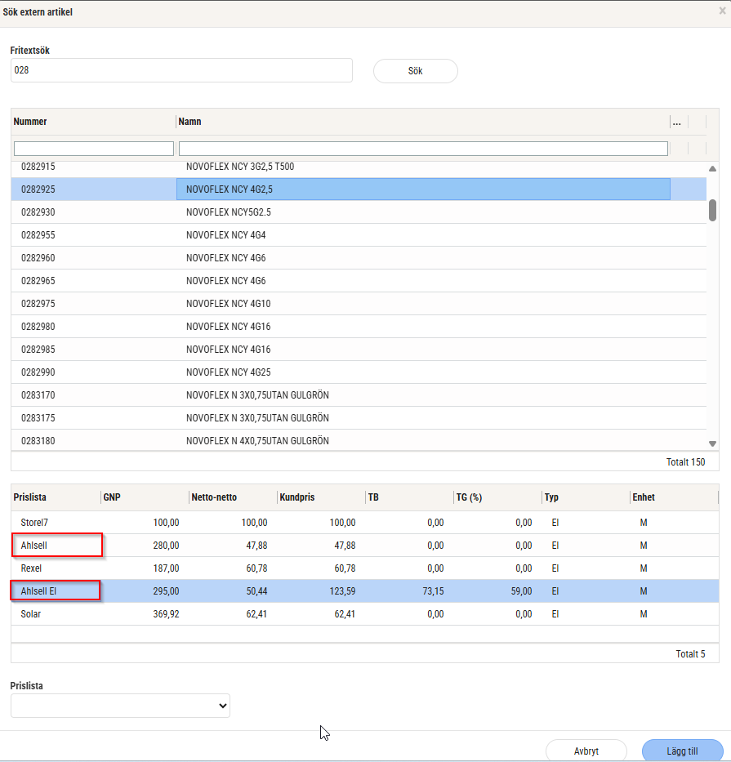The height and width of the screenshot is (762, 731).
Task: Click the article list scroll up arrow
Action: coord(712,169)
